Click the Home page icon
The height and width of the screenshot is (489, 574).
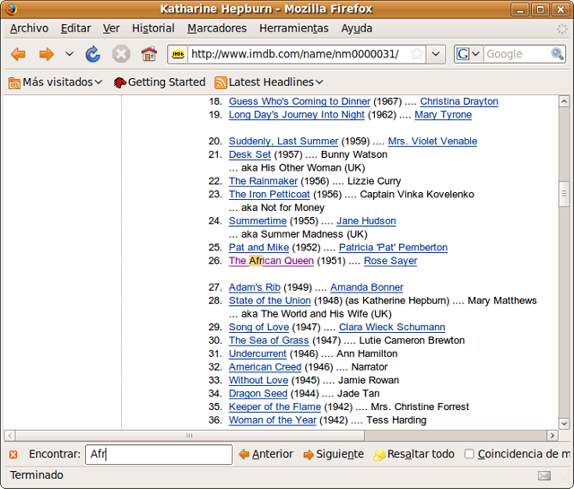(149, 55)
